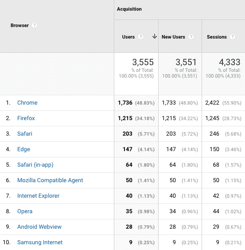Viewport: 245px width, 250px height.
Task: Open help icon next to Users header
Action: (140, 37)
